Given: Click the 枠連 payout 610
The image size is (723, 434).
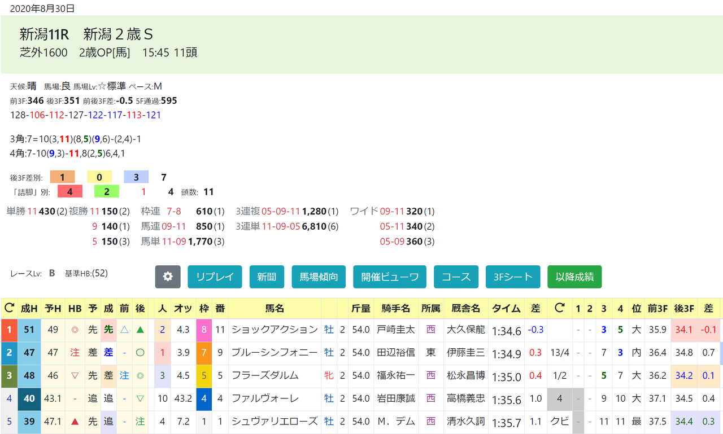Looking at the screenshot, I should (x=204, y=212).
